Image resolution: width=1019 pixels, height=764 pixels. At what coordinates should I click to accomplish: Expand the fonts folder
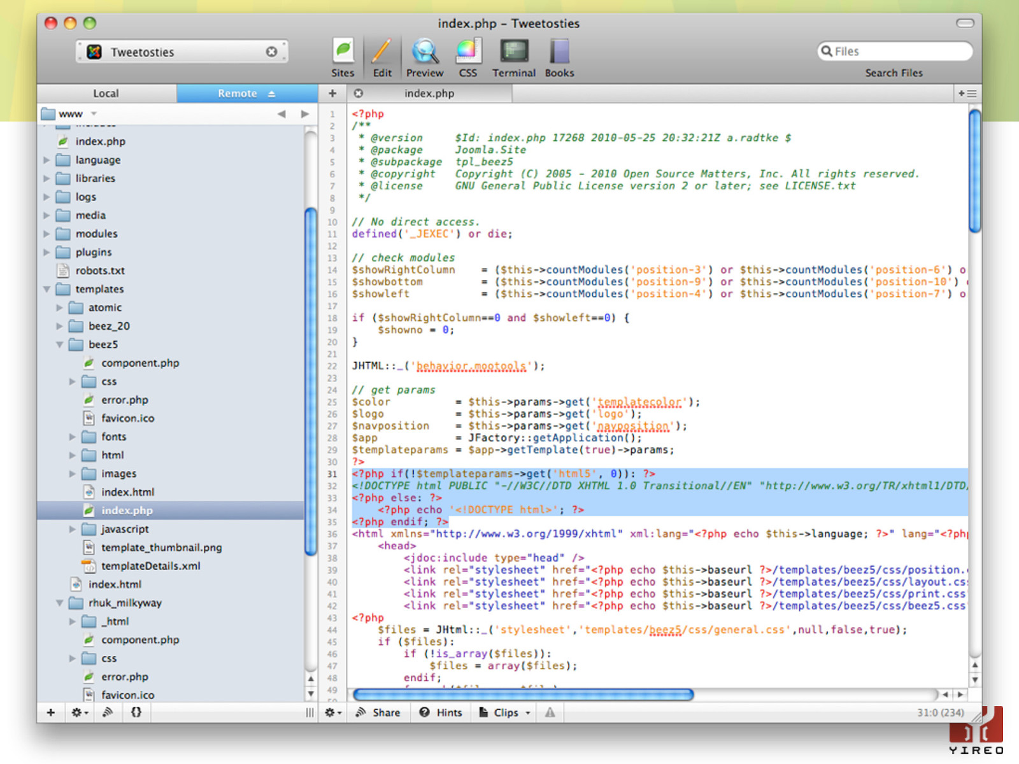pos(72,437)
